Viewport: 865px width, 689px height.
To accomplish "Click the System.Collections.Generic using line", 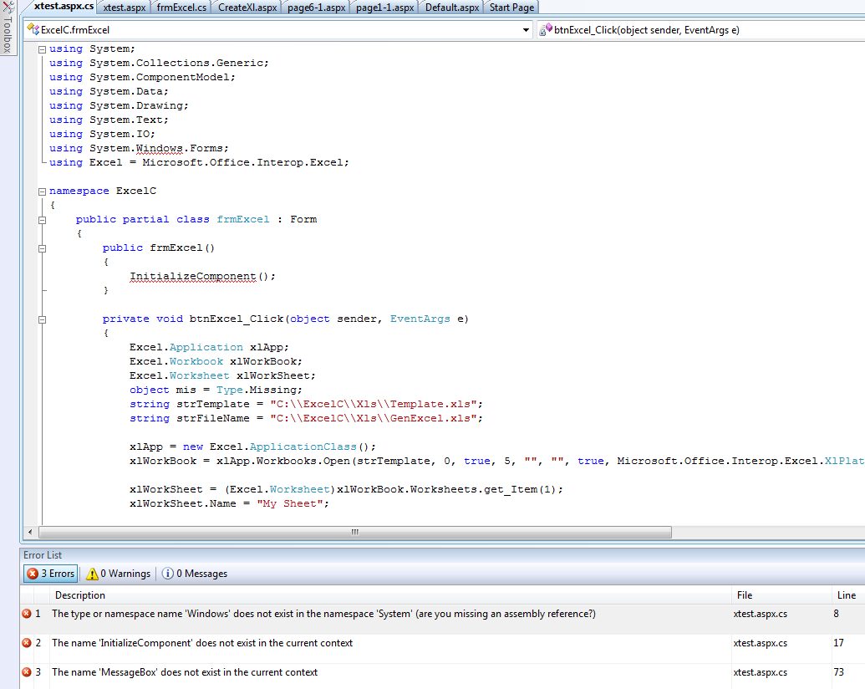I will pos(159,63).
